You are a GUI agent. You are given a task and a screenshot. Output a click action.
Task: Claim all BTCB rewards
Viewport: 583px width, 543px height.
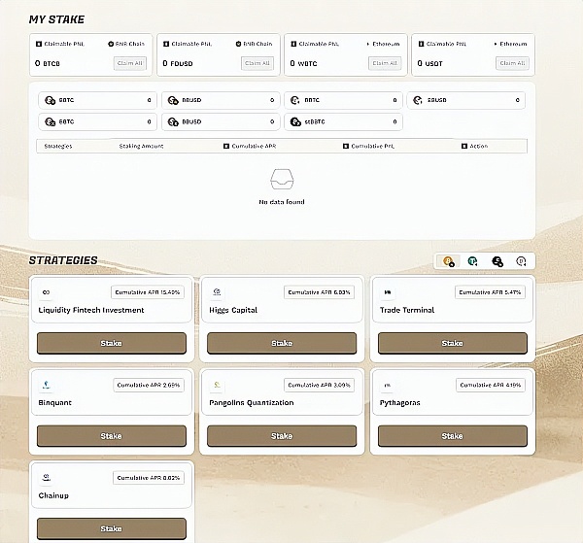[130, 63]
